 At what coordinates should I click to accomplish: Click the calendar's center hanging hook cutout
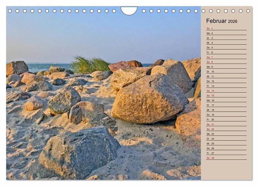point(129,10)
